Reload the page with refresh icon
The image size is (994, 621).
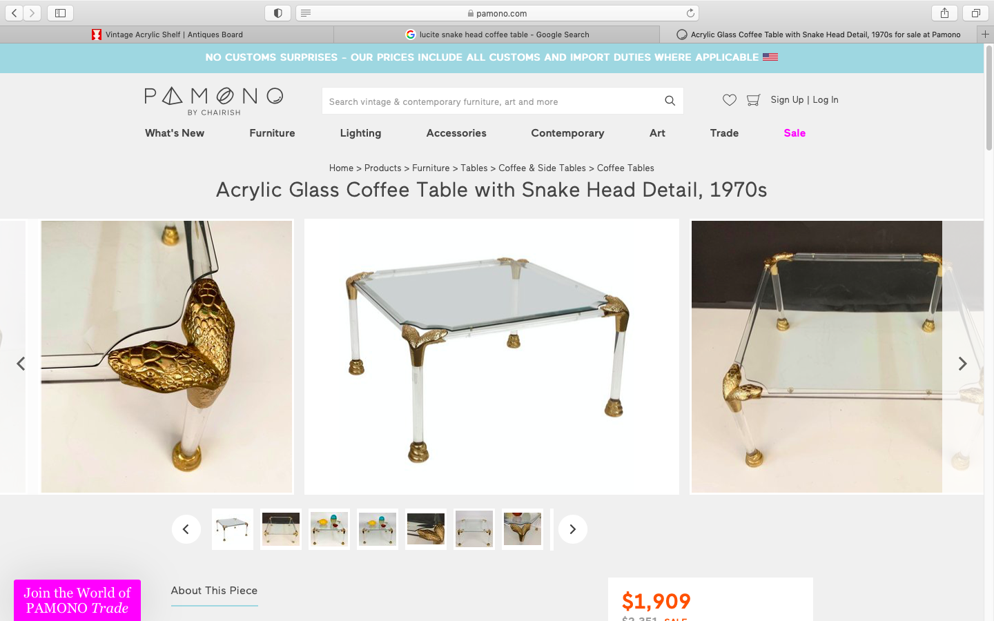point(690,13)
